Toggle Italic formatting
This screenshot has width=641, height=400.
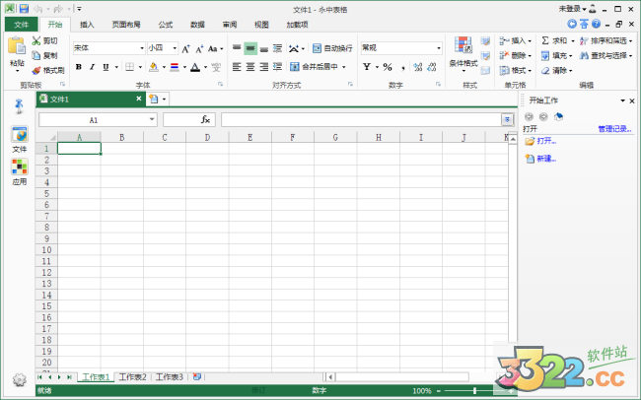click(92, 67)
